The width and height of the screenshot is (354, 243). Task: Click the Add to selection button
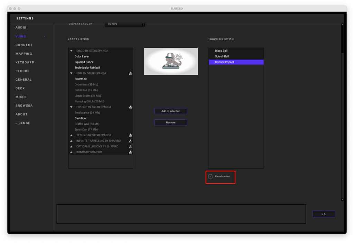click(171, 111)
